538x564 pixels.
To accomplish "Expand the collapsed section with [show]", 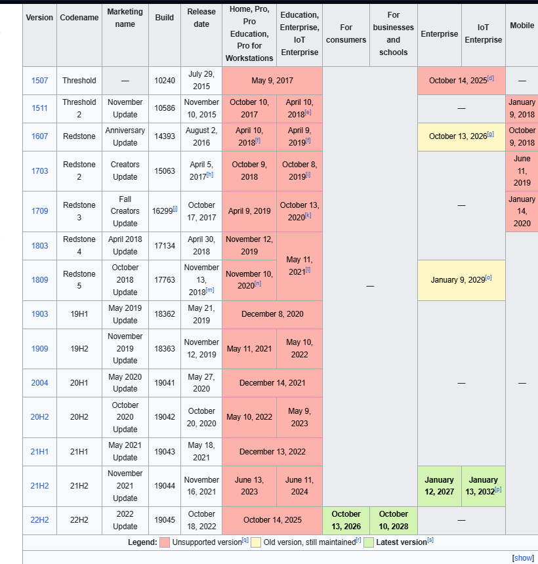I will [523, 558].
